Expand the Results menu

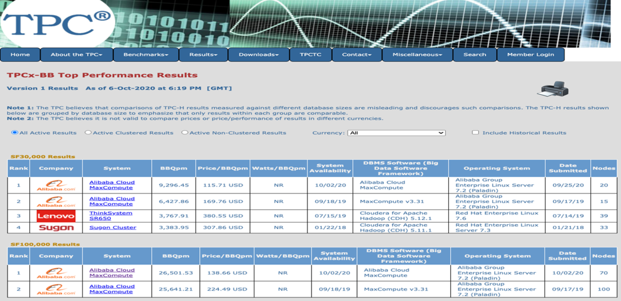click(x=203, y=55)
